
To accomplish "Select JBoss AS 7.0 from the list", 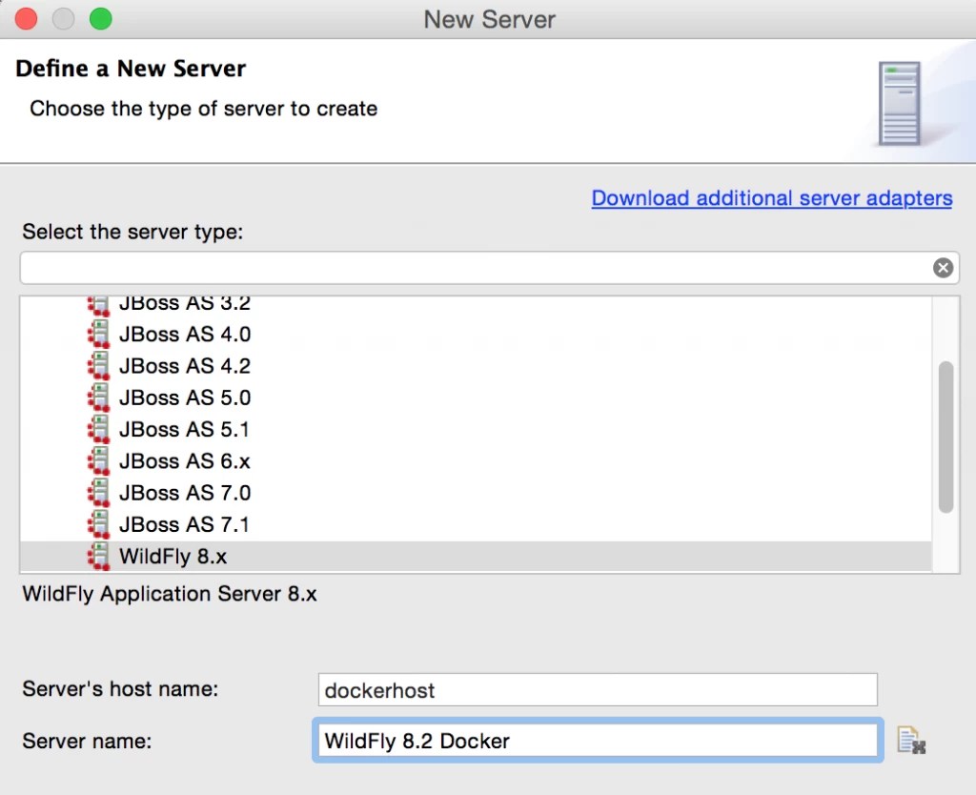I will click(184, 493).
